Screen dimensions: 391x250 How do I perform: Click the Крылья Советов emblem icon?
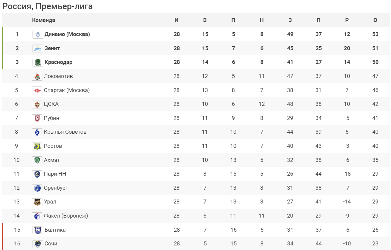click(x=37, y=132)
